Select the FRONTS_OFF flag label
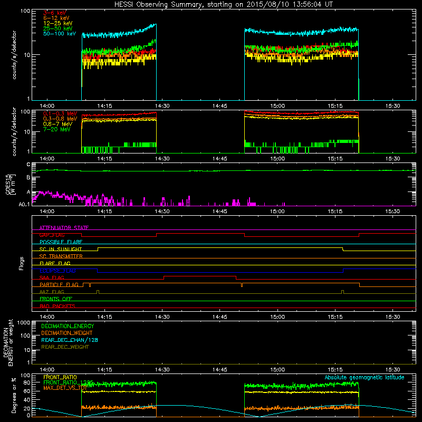 (56, 299)
